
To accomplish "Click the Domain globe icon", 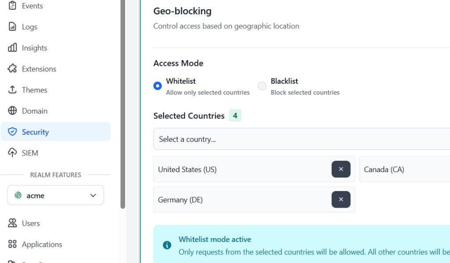I will click(x=12, y=111).
